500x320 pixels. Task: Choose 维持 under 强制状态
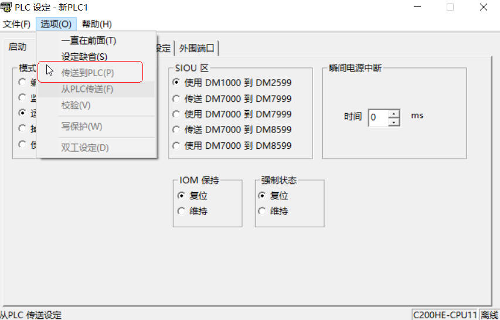(262, 211)
